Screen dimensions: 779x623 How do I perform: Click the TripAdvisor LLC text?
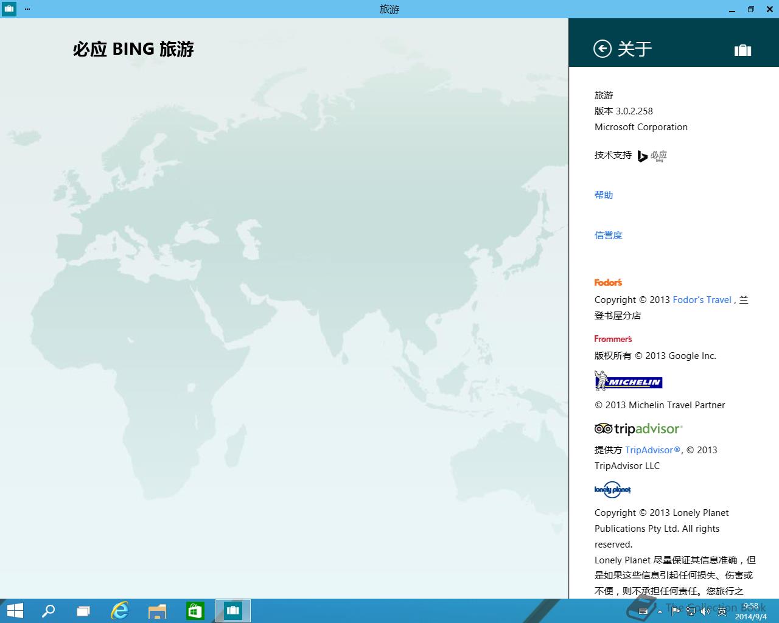(x=627, y=466)
